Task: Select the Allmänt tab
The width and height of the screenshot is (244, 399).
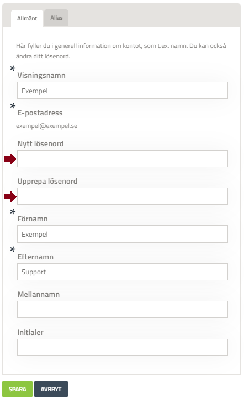Action: coord(27,18)
